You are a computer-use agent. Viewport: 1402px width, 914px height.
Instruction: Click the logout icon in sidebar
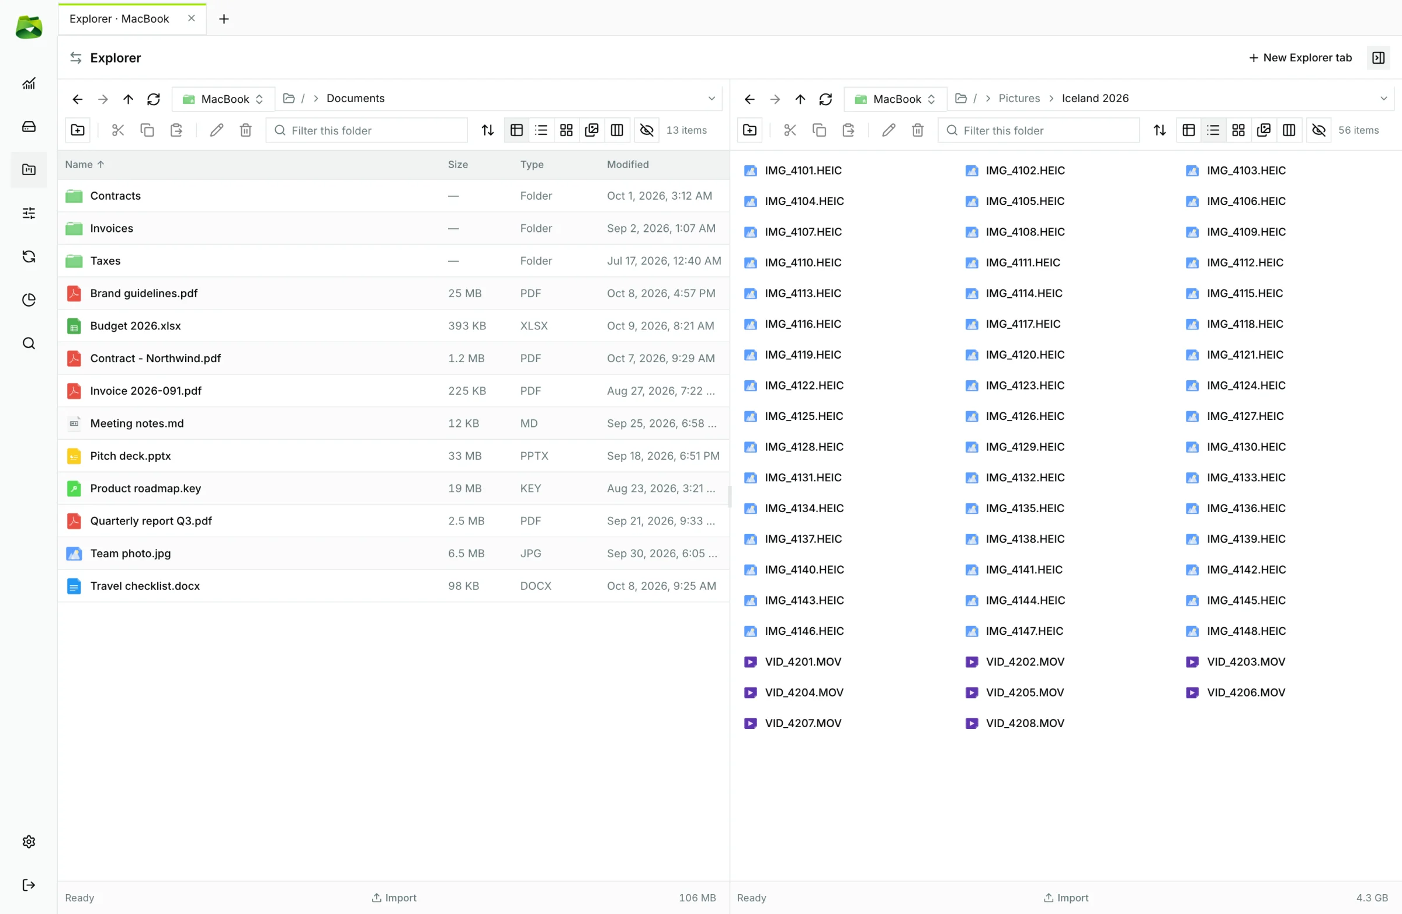click(29, 885)
